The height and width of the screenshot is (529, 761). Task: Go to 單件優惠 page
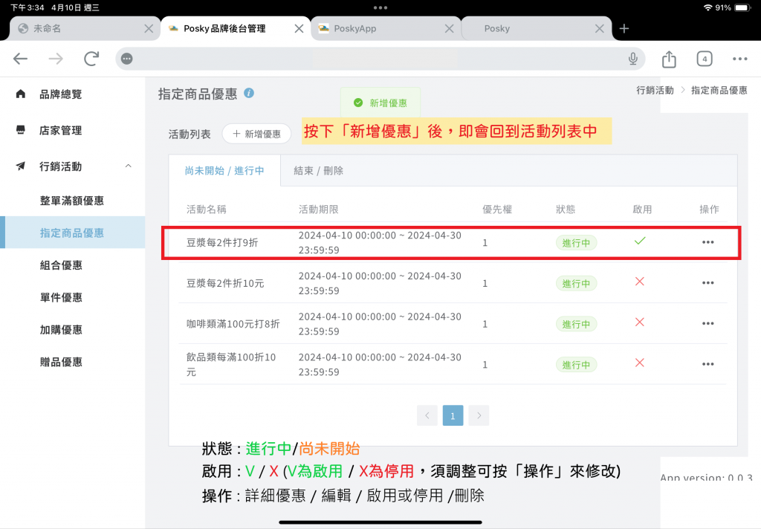pyautogui.click(x=61, y=297)
